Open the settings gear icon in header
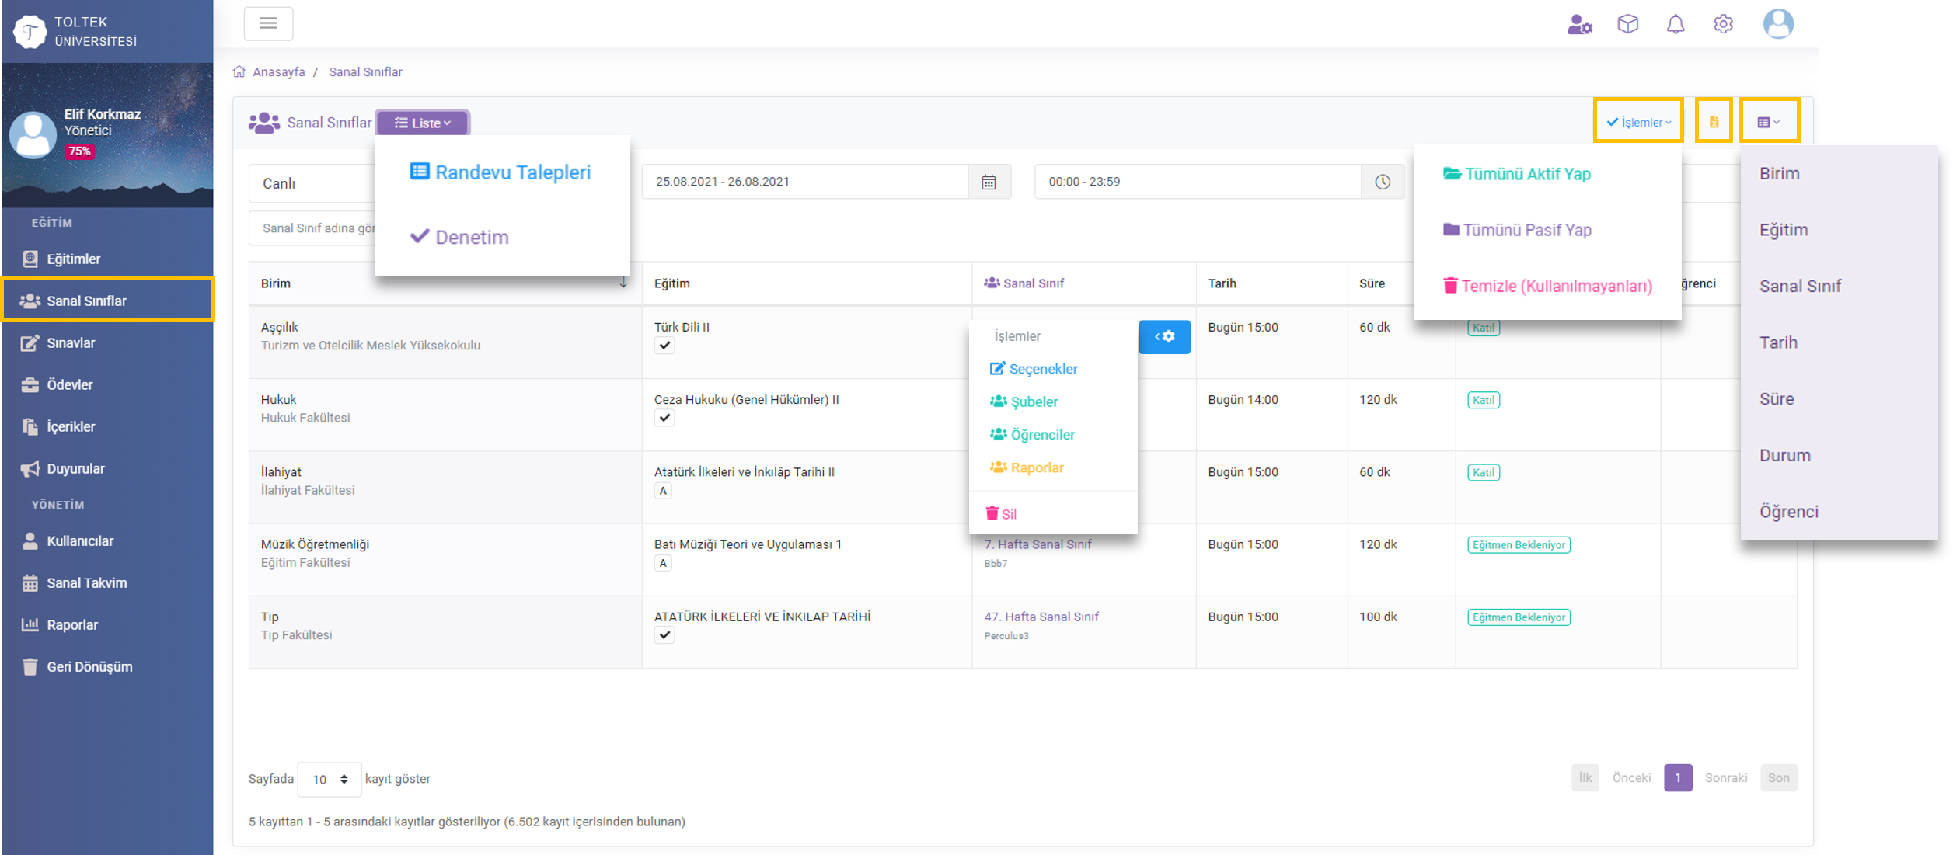 click(1722, 24)
